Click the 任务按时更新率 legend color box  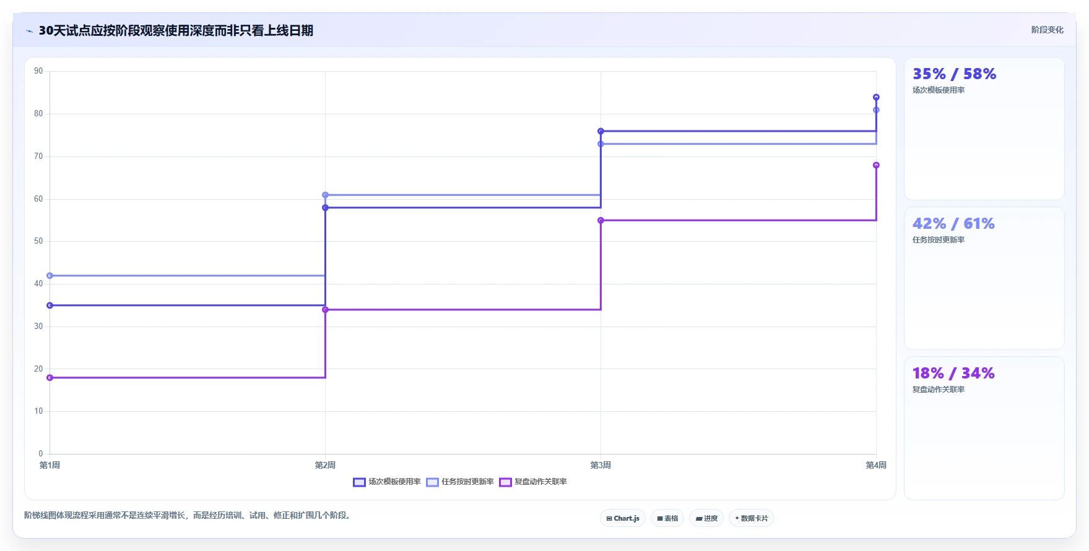pyautogui.click(x=432, y=482)
